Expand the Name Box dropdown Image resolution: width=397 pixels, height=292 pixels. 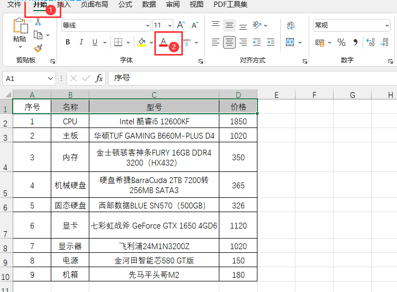click(x=50, y=78)
